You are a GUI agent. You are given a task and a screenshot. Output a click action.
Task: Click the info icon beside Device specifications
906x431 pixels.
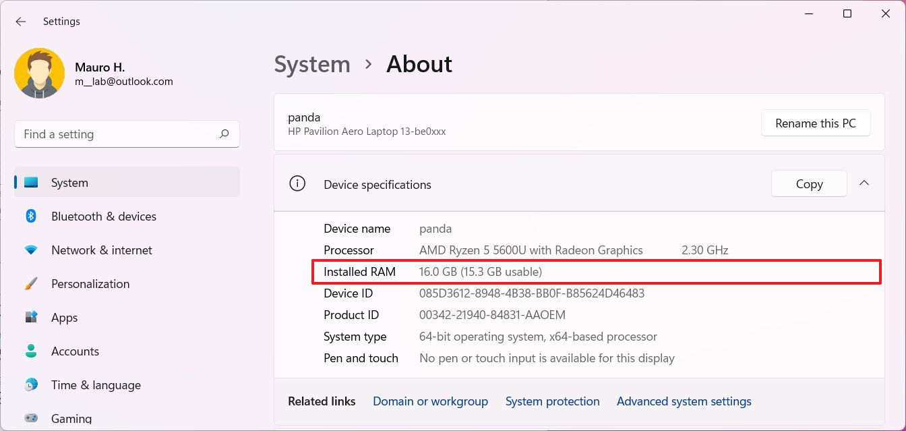tap(297, 183)
